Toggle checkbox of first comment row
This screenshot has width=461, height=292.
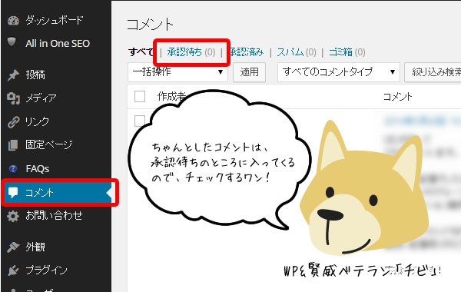pyautogui.click(x=140, y=121)
